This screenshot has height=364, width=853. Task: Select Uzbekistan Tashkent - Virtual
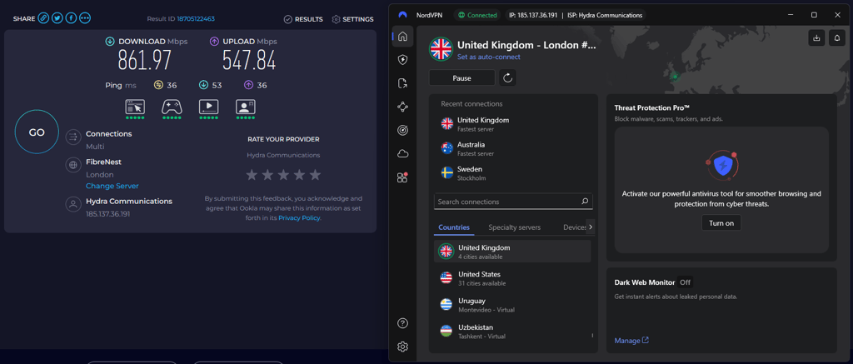tap(512, 332)
